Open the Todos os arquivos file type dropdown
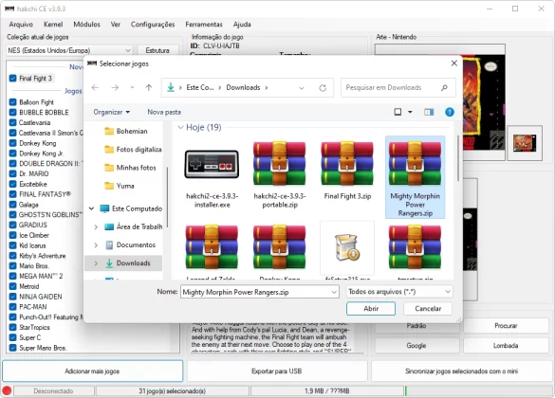 point(399,292)
